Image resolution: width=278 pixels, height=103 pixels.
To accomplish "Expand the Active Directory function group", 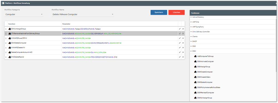I will tap(191, 17).
